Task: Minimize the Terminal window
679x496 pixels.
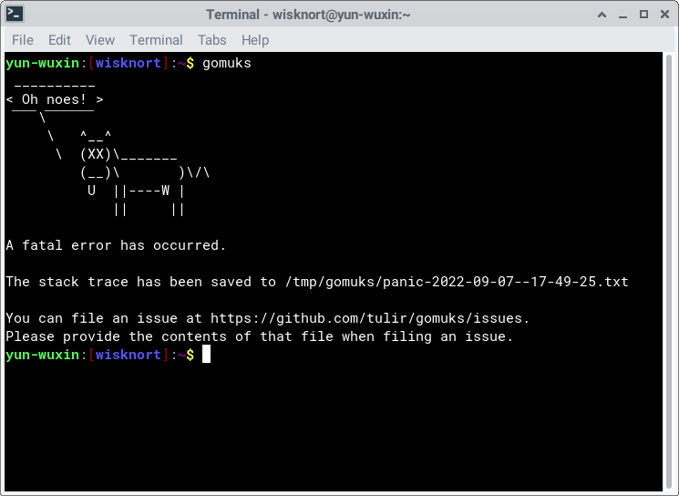Action: click(x=622, y=15)
